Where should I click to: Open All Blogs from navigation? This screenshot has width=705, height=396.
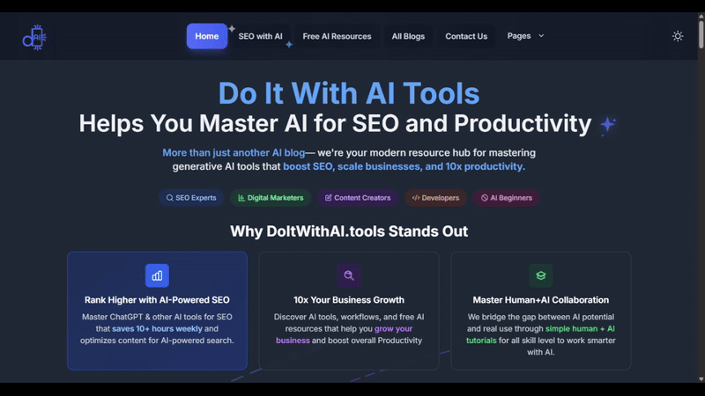(x=408, y=36)
